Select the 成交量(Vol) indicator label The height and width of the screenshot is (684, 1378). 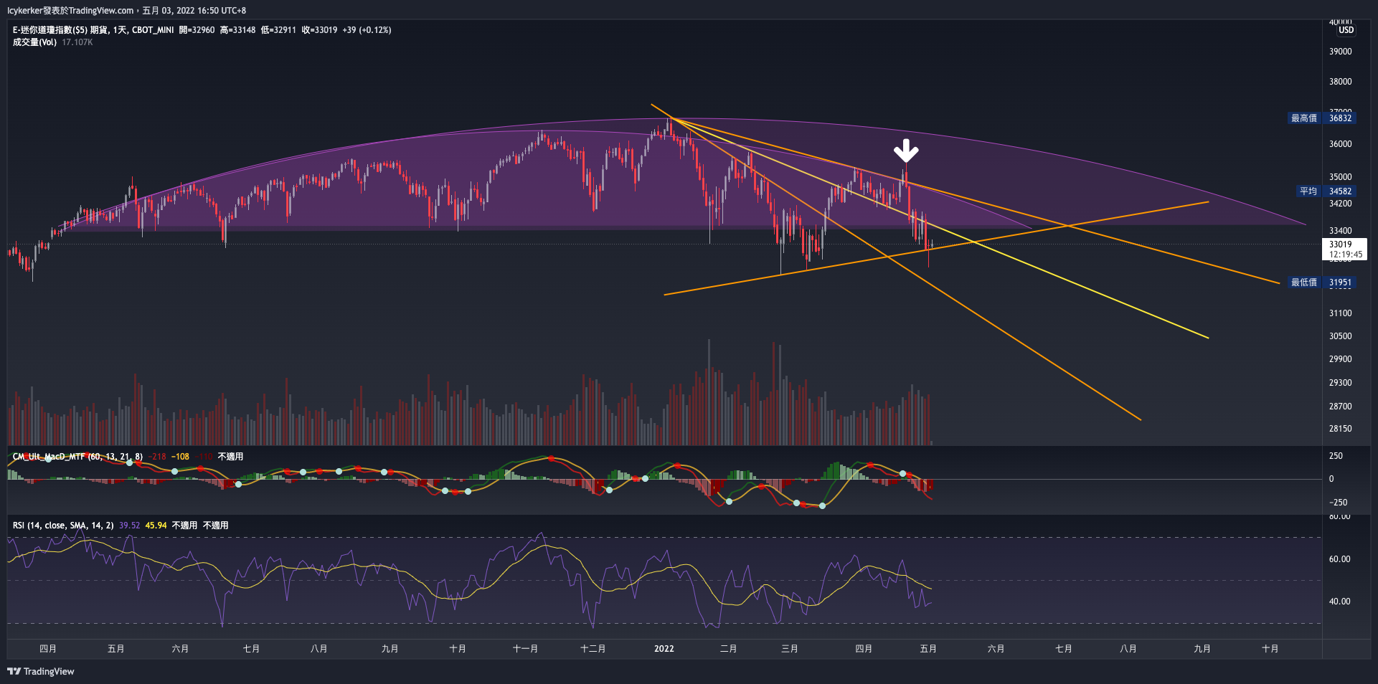[34, 42]
